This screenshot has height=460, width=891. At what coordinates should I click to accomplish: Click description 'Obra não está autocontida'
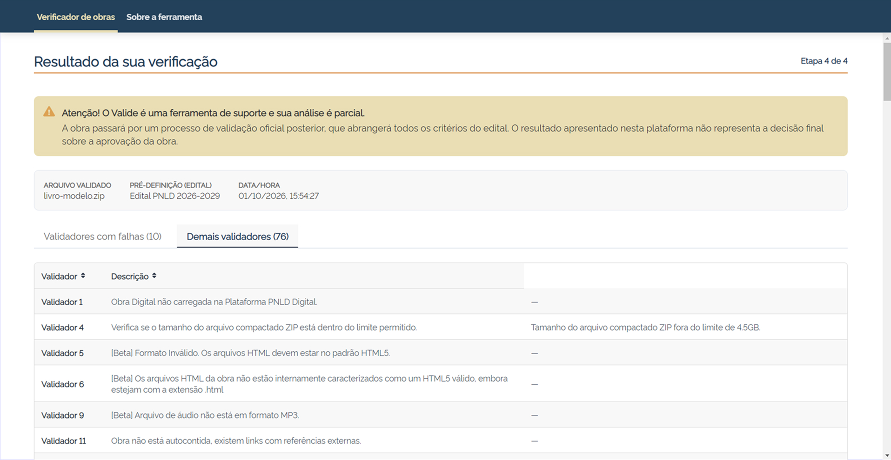[236, 441]
